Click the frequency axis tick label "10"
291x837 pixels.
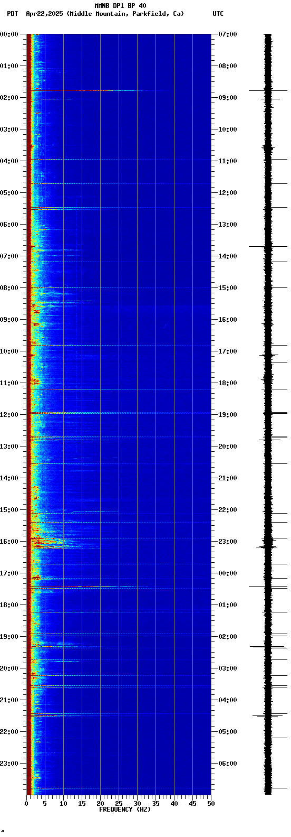tap(63, 804)
